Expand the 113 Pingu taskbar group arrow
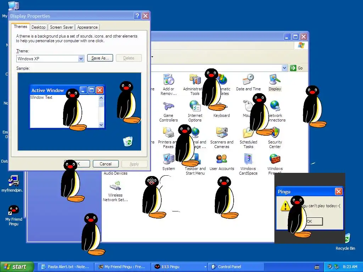The image size is (363, 272). (x=205, y=267)
